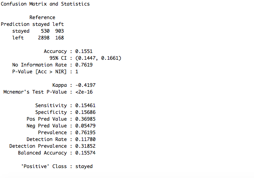
Task: Click the 'Reference' column header text
Action: [42, 18]
